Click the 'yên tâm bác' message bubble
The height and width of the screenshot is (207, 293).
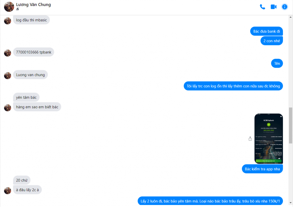pos(26,97)
